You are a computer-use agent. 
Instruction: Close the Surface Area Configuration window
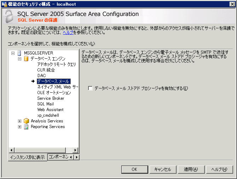tap(232, 4)
